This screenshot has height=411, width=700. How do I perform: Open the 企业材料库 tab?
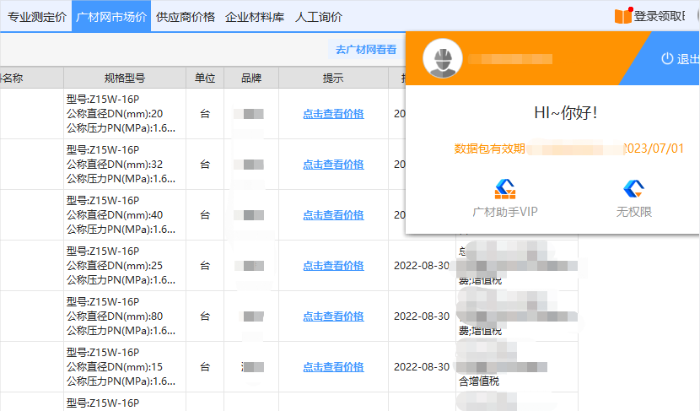coord(255,17)
